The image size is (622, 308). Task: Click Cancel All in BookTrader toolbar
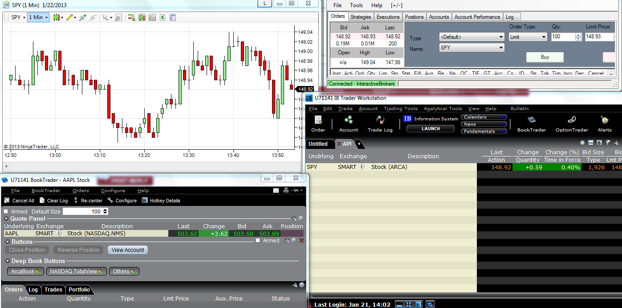pyautogui.click(x=19, y=201)
